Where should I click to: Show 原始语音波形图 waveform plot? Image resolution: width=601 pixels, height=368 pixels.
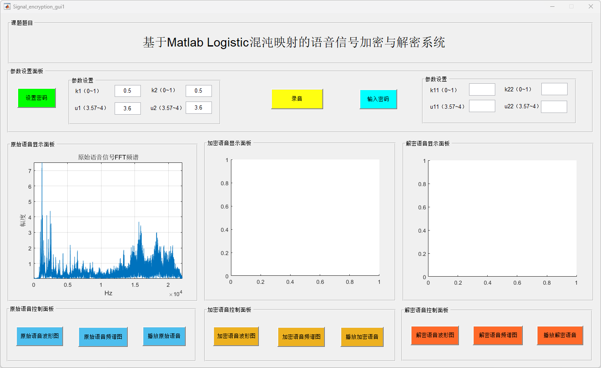[40, 336]
